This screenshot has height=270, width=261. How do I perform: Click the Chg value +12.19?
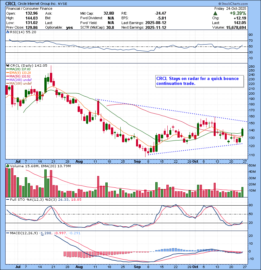coord(240,18)
